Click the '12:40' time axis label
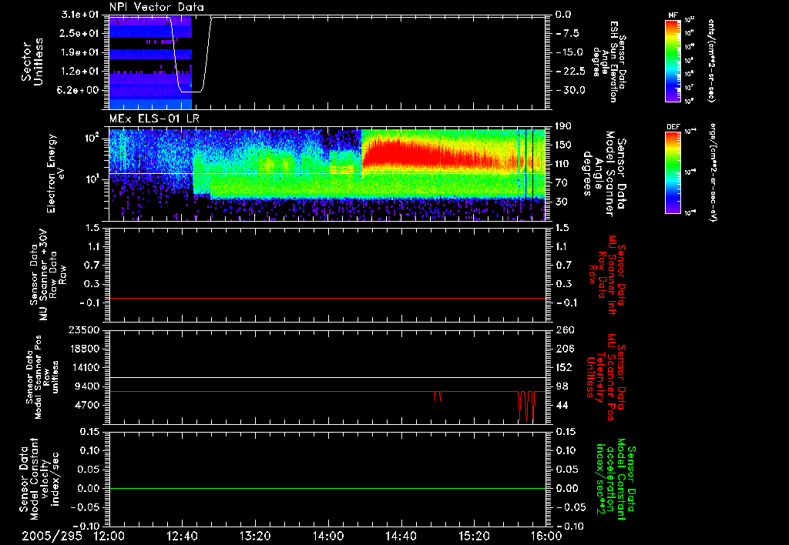The height and width of the screenshot is (545, 789). coord(182,536)
